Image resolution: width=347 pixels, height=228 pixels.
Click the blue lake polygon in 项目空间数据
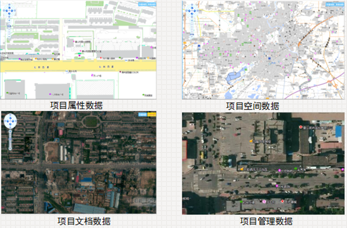(x=235, y=76)
